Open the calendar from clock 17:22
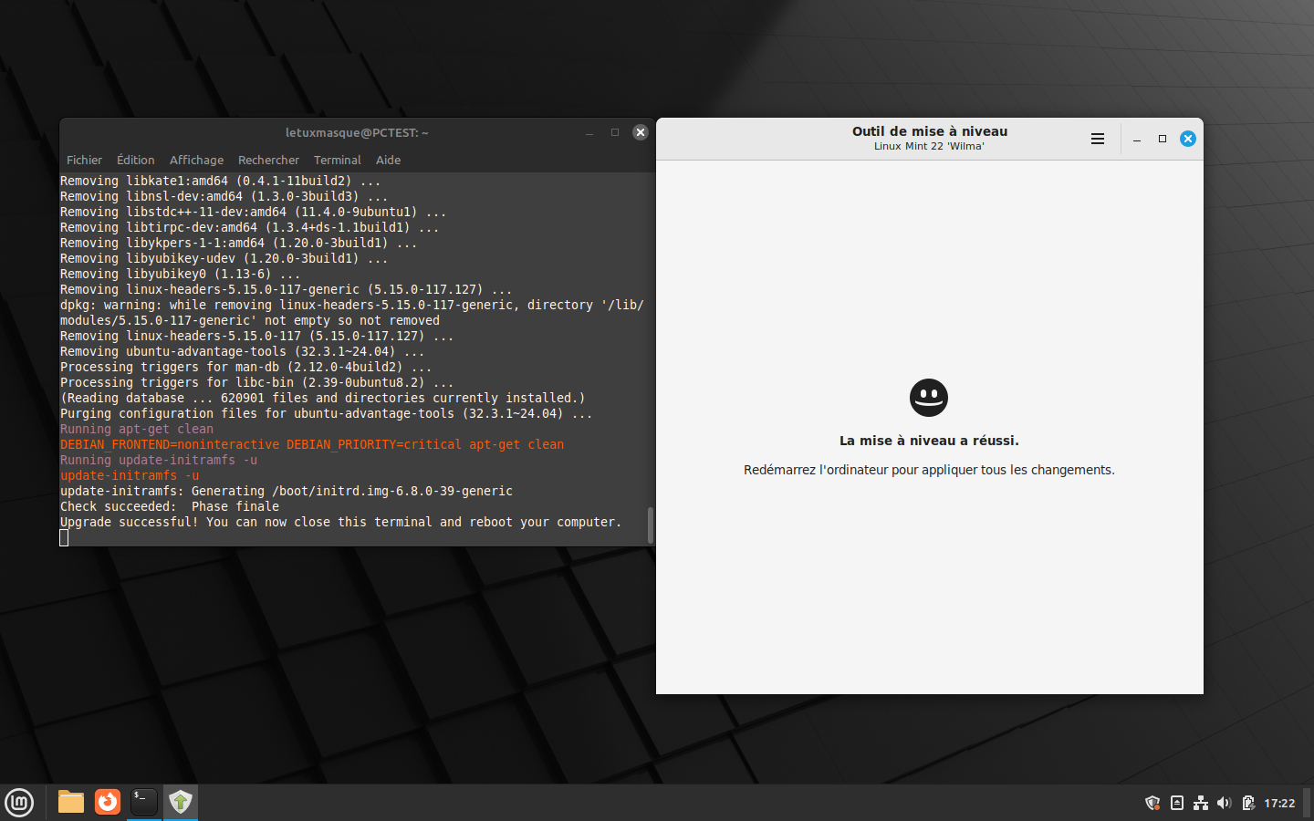The image size is (1314, 821). tap(1279, 803)
